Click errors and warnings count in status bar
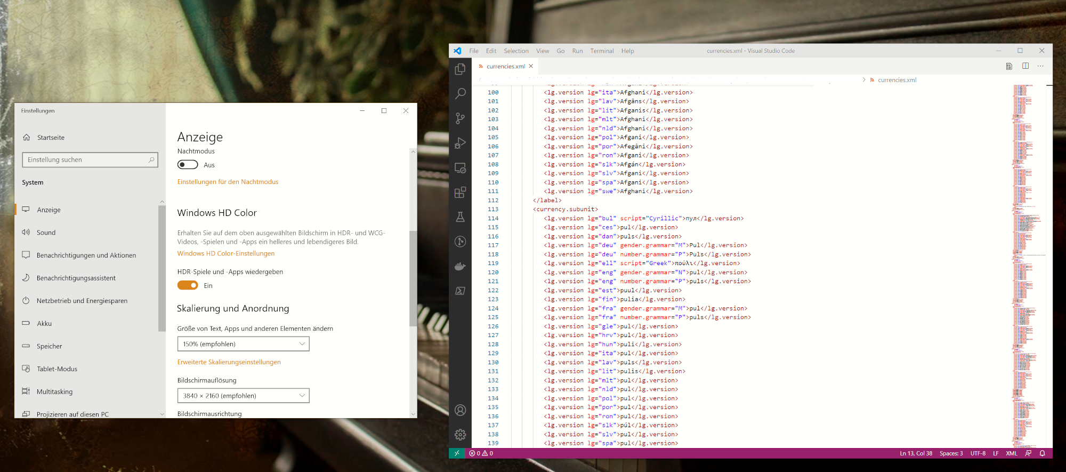The image size is (1066, 472). point(481,453)
